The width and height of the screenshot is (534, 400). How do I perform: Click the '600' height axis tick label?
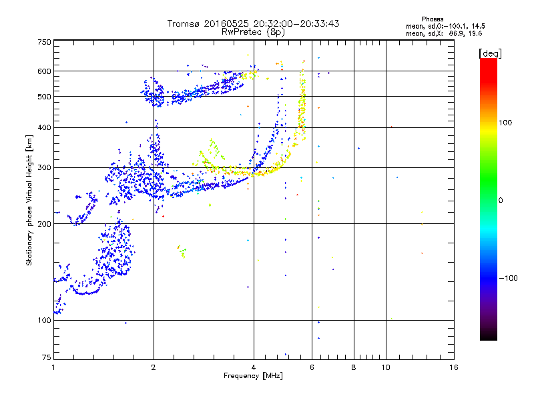(x=44, y=71)
